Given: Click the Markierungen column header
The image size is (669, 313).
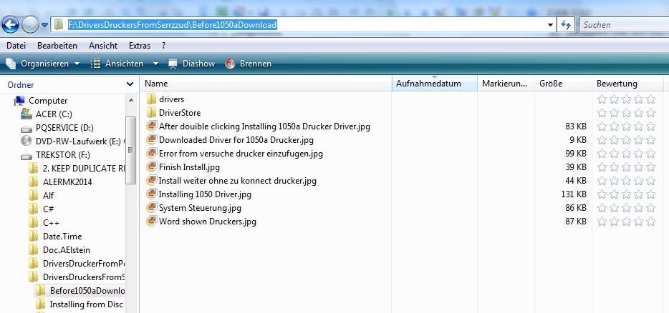Looking at the screenshot, I should coord(506,84).
